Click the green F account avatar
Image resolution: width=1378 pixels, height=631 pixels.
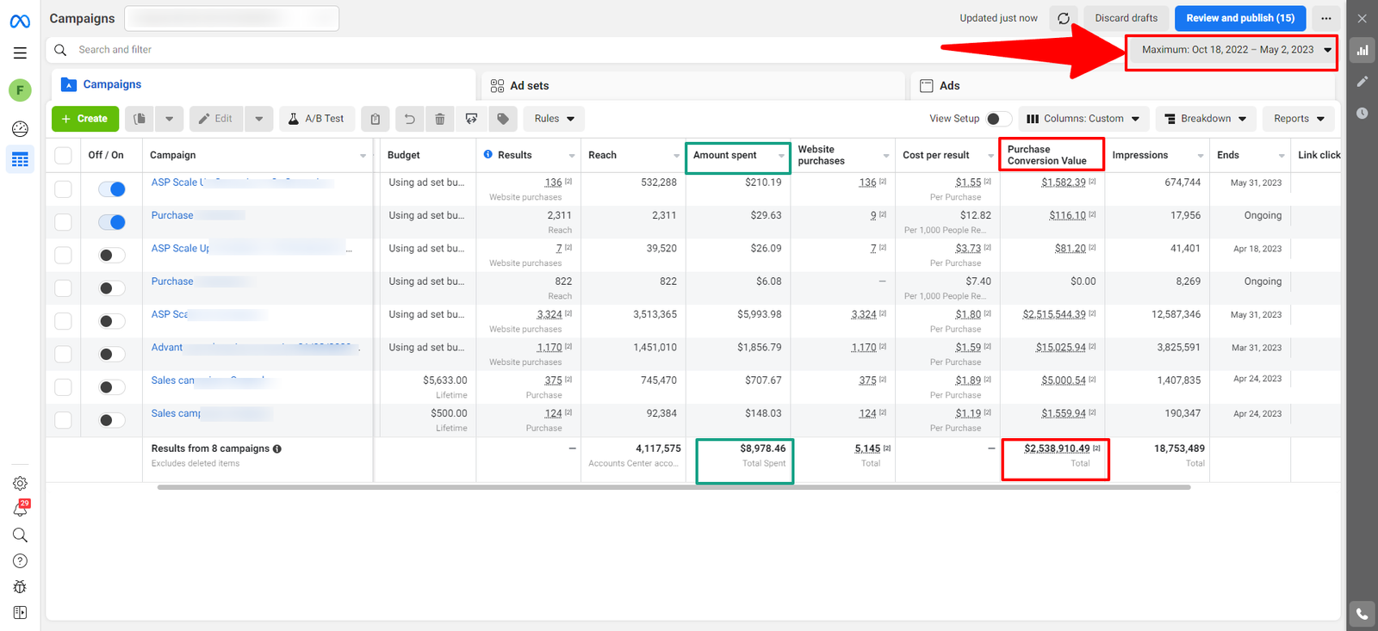(x=20, y=90)
